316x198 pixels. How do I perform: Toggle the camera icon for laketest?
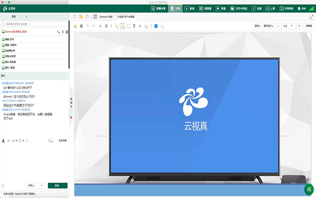(x=67, y=32)
